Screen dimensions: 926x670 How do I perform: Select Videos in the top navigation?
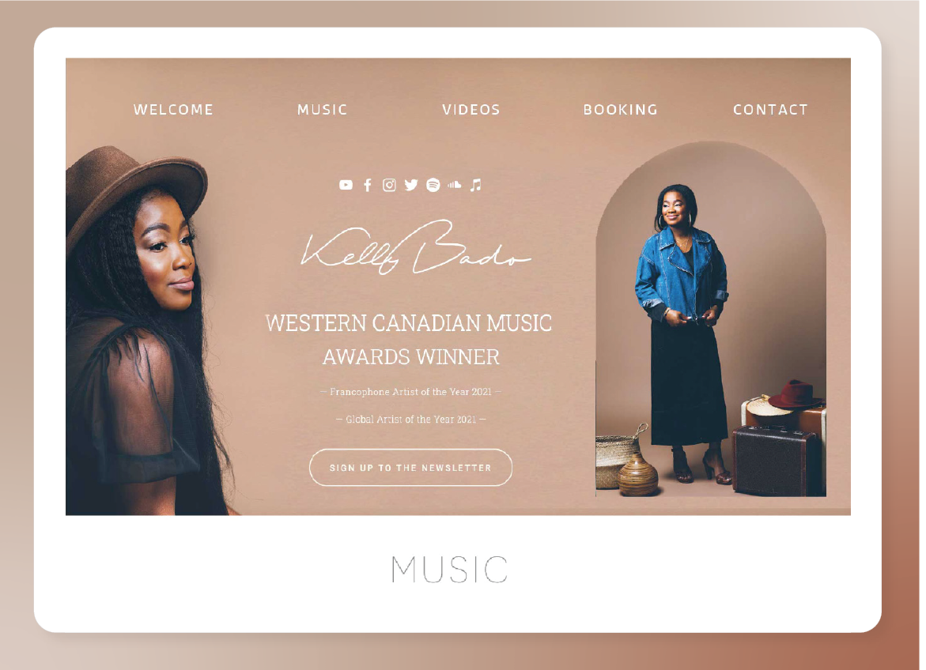[x=471, y=109]
